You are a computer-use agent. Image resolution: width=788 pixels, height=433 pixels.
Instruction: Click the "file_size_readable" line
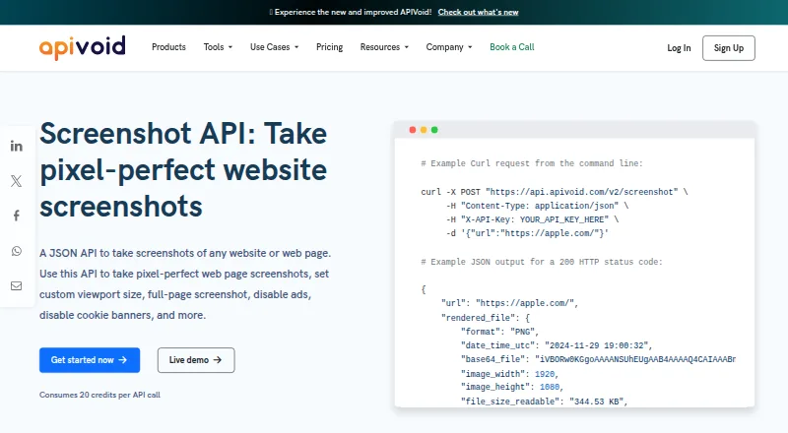point(545,402)
